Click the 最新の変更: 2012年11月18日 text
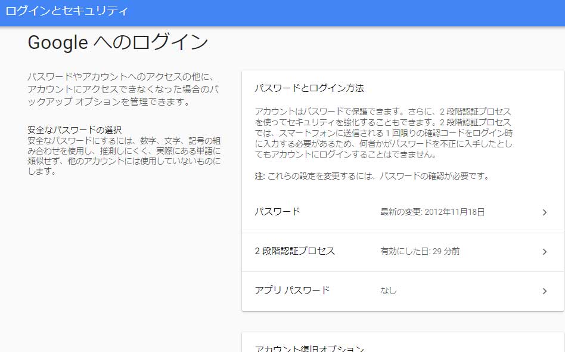The height and width of the screenshot is (352, 565). click(432, 212)
